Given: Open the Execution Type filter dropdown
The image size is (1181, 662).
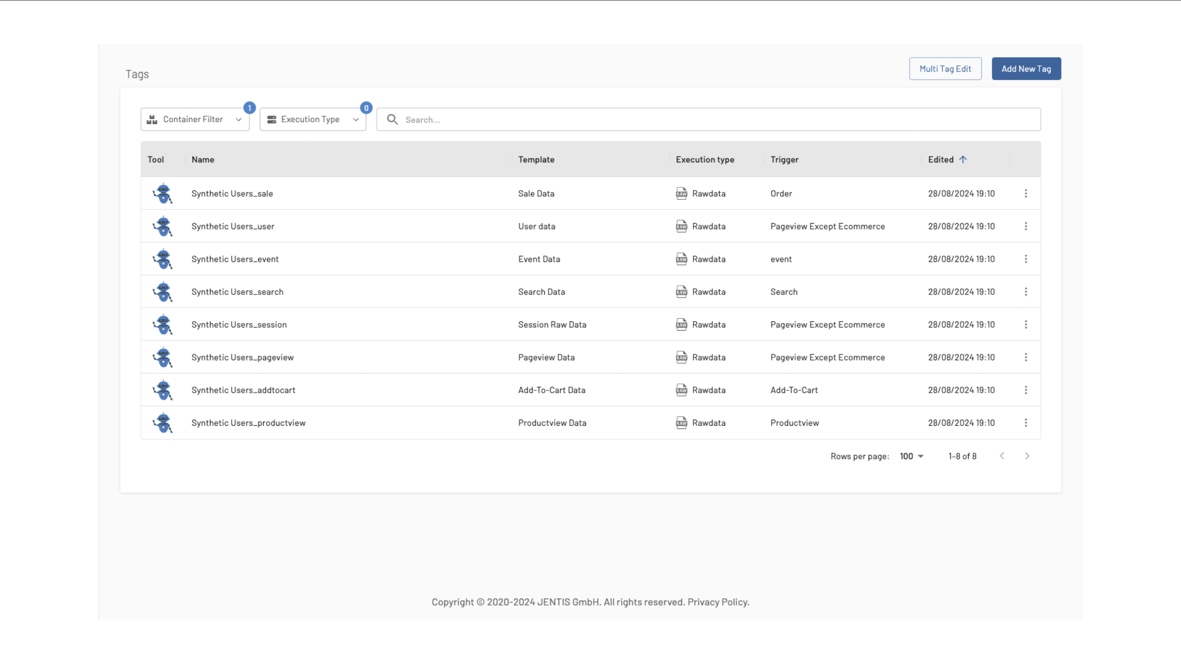Looking at the screenshot, I should (x=313, y=120).
